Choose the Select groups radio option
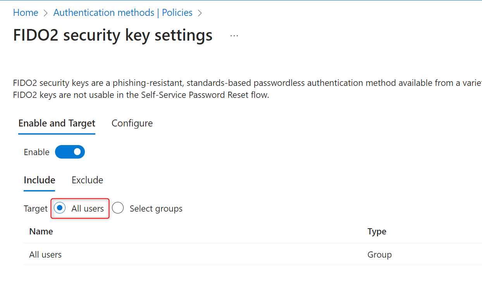 (118, 208)
